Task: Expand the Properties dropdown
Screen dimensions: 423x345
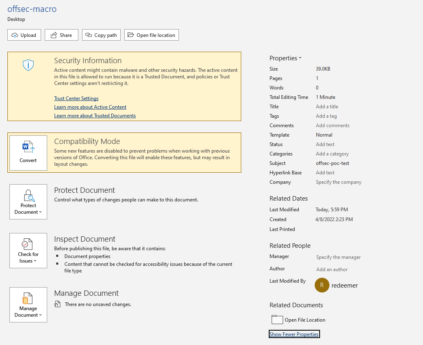Action: [x=285, y=58]
